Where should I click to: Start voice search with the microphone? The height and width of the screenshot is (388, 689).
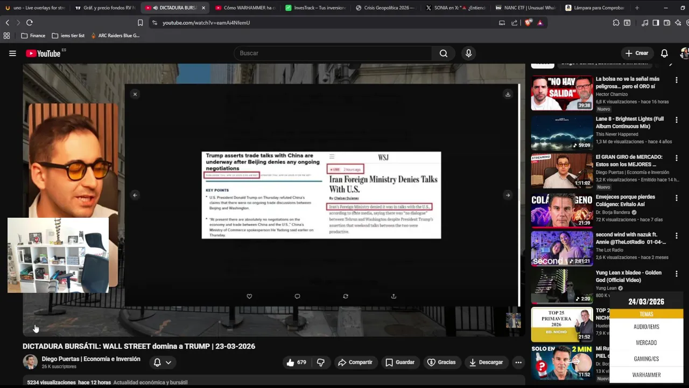click(468, 53)
